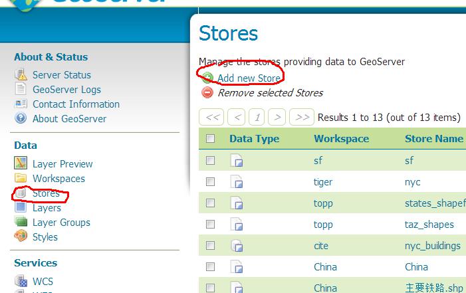Click the sf workspace link
The image size is (466, 293).
(x=318, y=161)
